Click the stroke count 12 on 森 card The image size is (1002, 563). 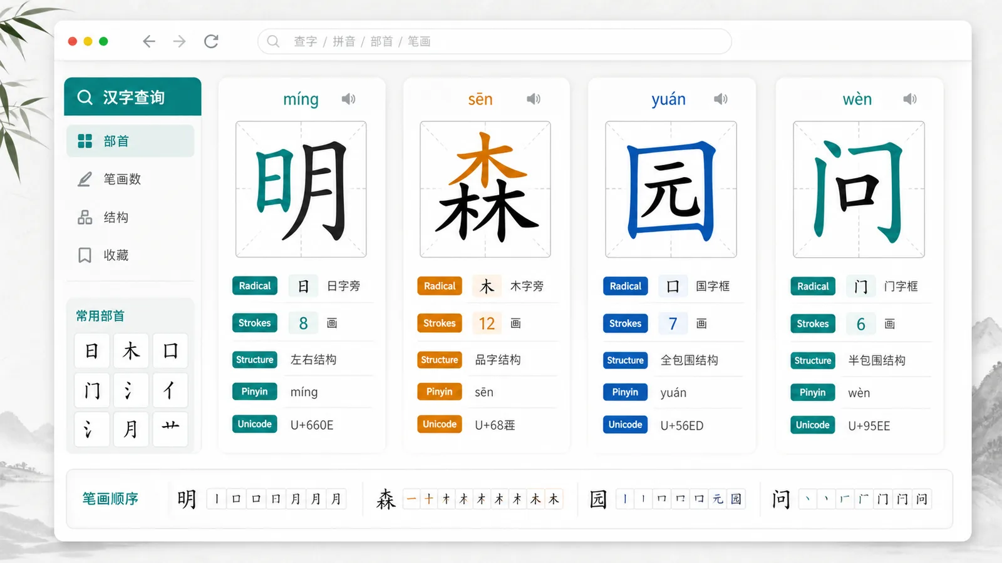tap(487, 323)
